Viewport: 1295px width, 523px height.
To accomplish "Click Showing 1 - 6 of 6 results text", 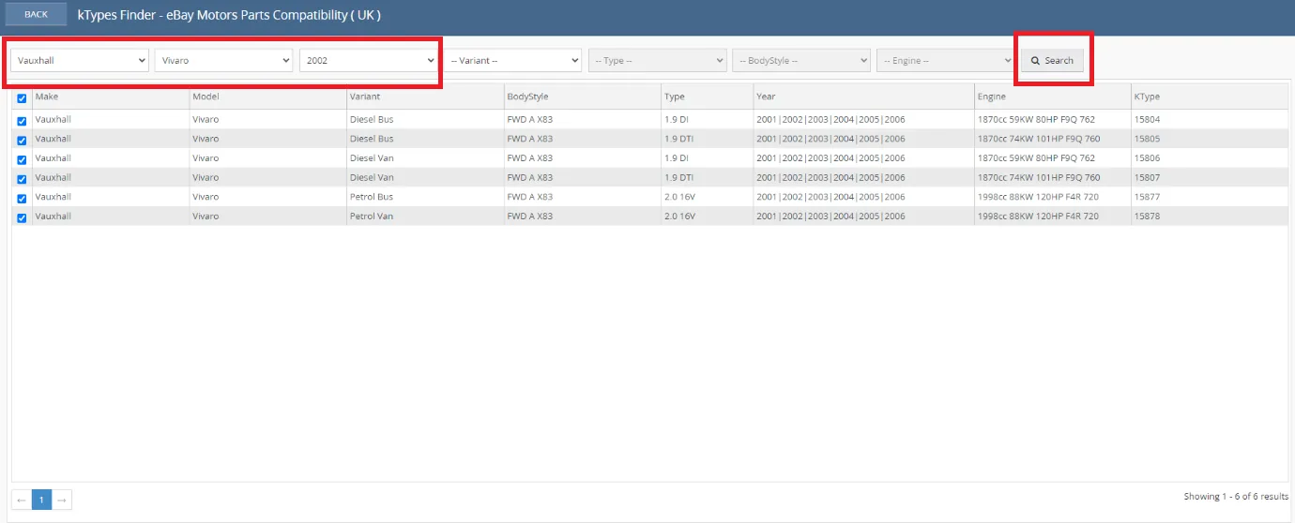I will coord(1236,497).
